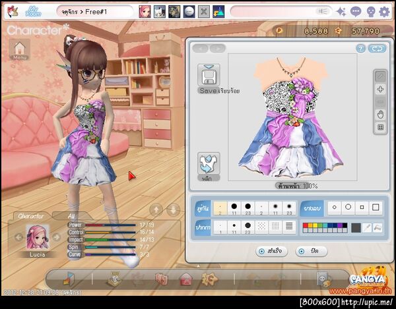Pick the red color swatch

[306, 225]
